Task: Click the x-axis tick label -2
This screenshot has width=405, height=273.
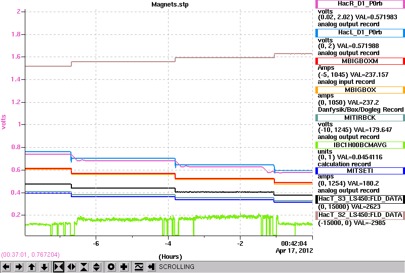Action: (240, 244)
